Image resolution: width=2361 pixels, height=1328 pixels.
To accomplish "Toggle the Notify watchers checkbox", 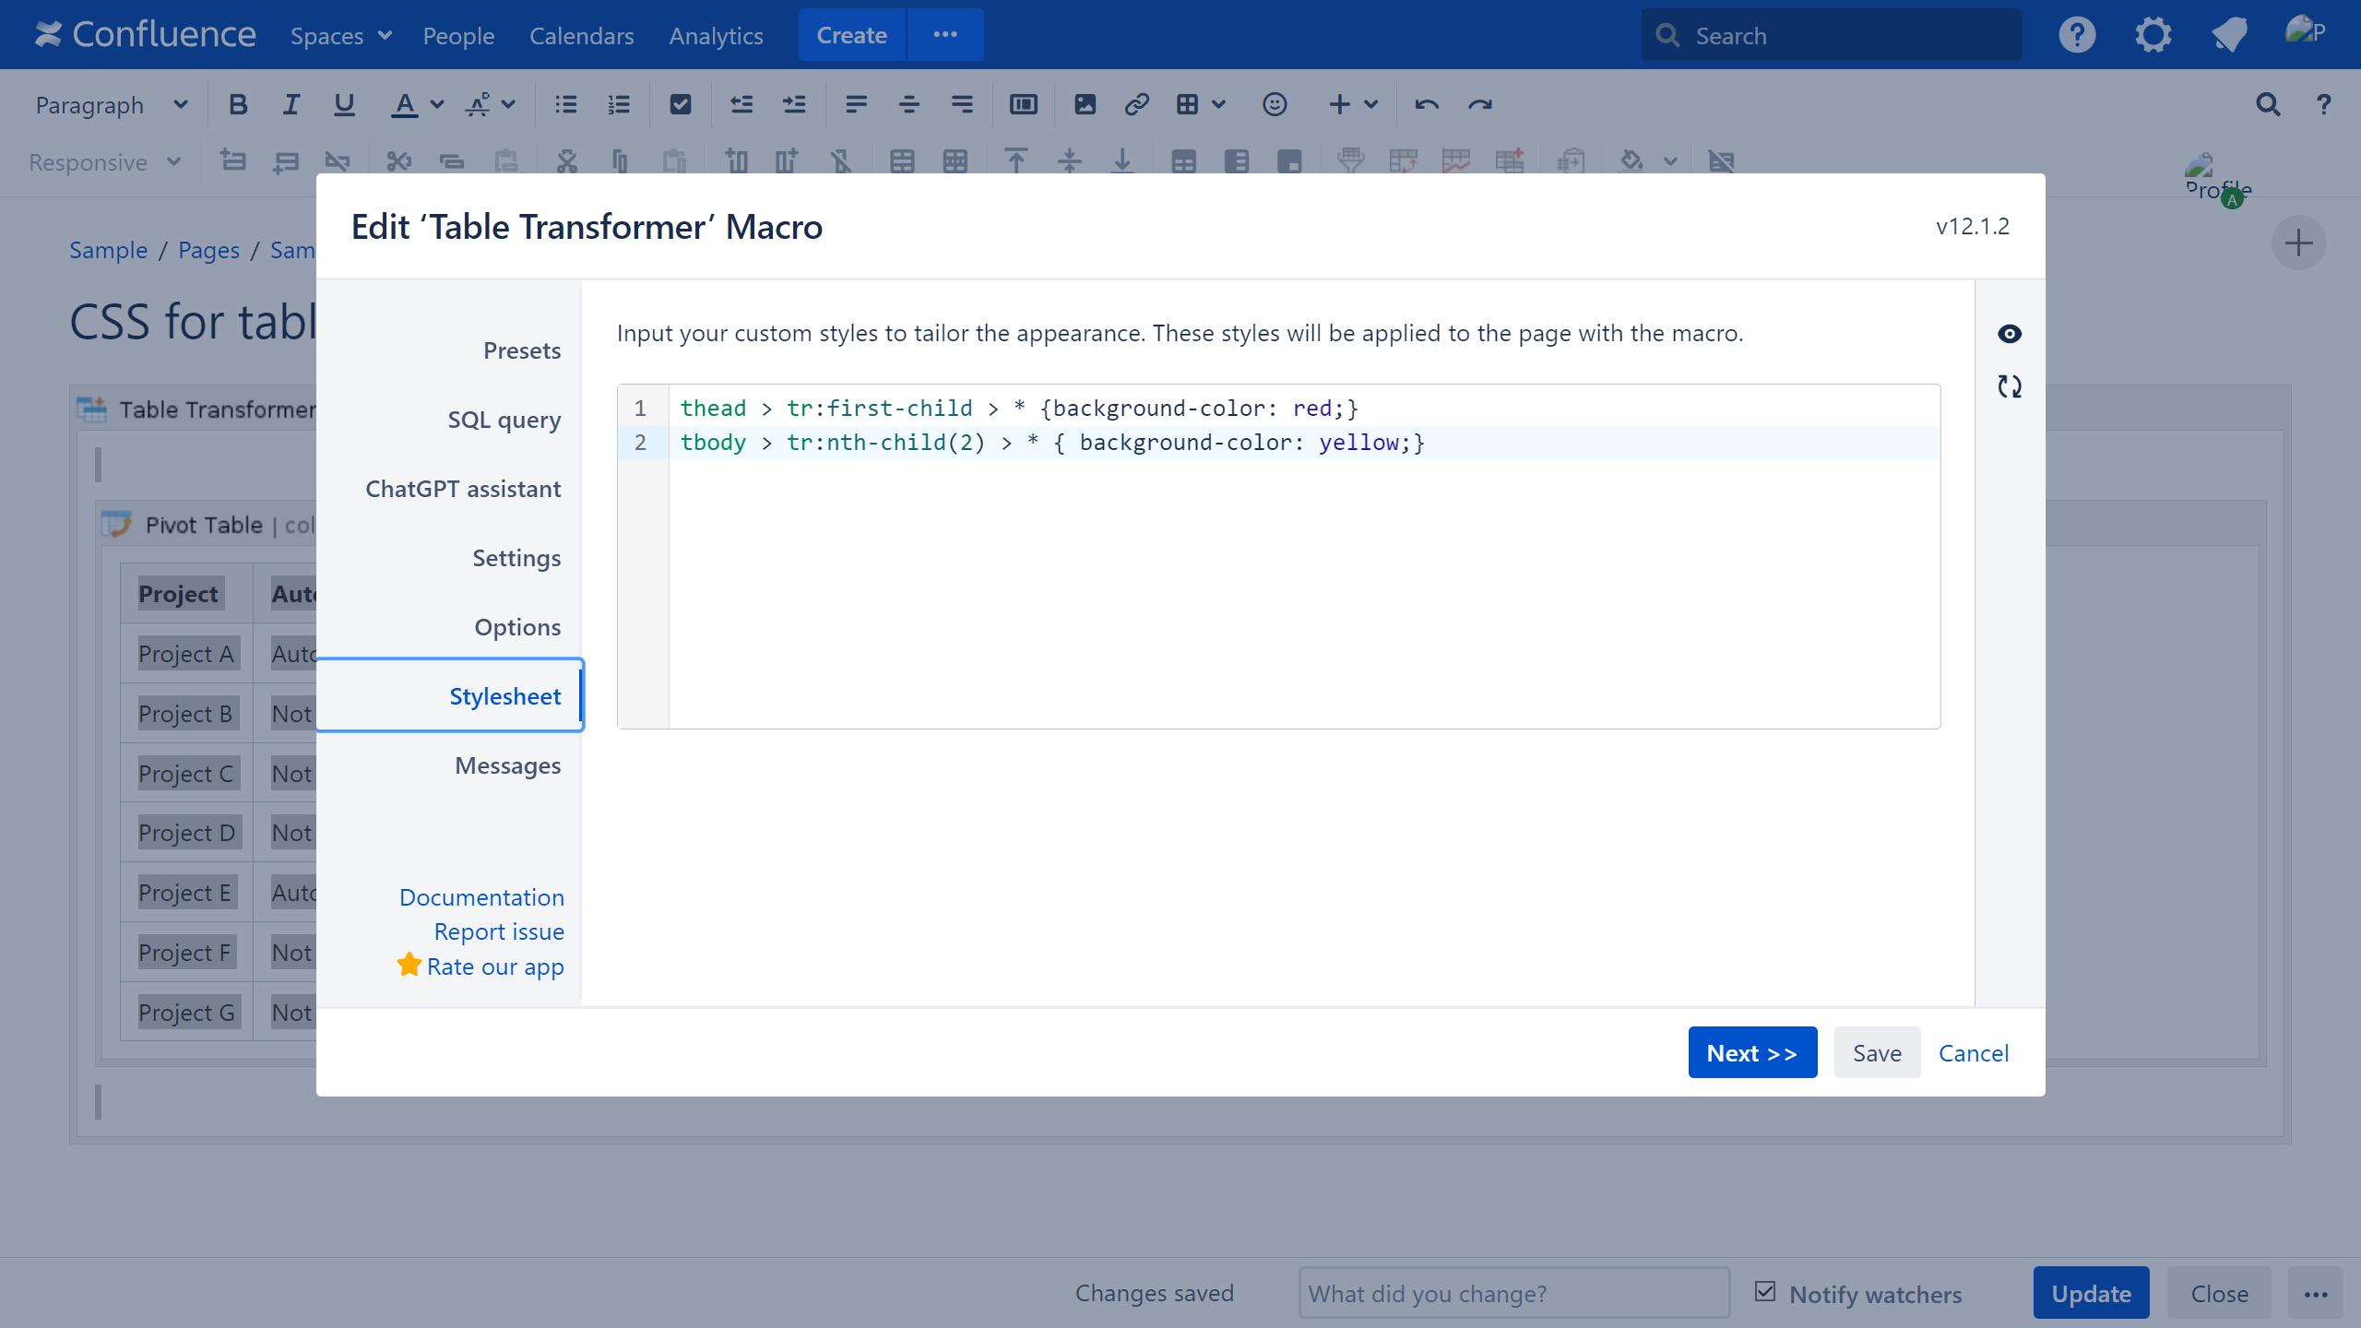I will coord(1765,1292).
